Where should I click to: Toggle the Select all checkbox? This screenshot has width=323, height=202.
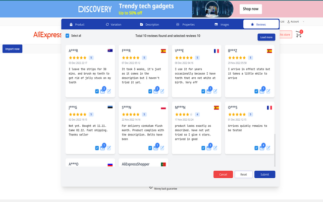click(x=68, y=36)
